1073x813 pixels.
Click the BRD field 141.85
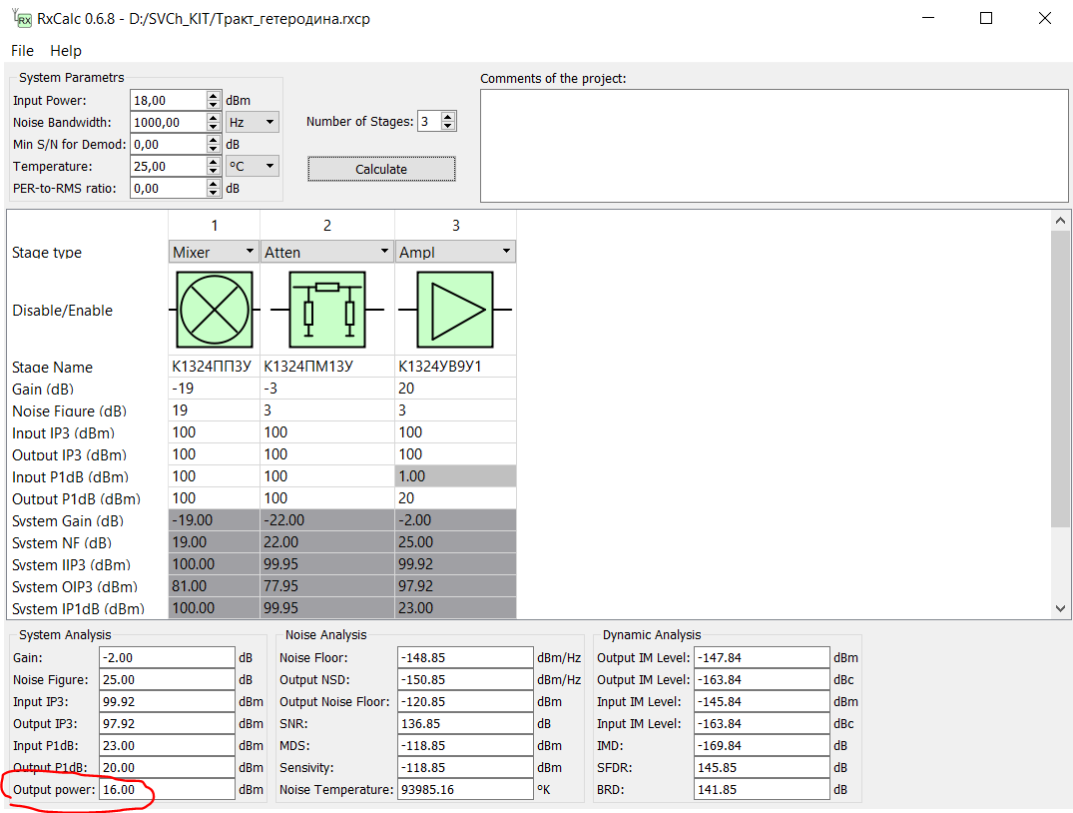coord(762,790)
